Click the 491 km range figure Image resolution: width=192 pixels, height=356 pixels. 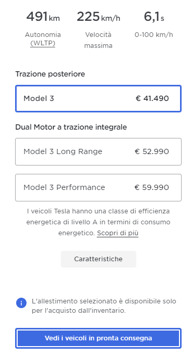coord(43,17)
